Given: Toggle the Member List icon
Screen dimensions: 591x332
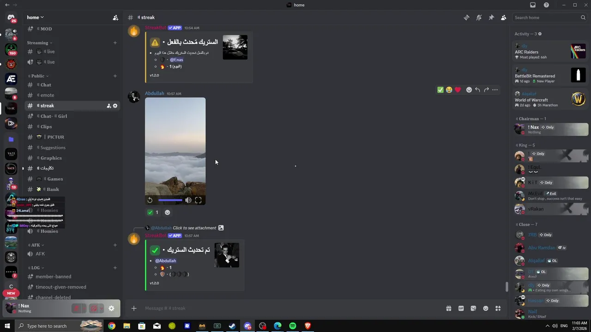Looking at the screenshot, I should click(x=504, y=18).
